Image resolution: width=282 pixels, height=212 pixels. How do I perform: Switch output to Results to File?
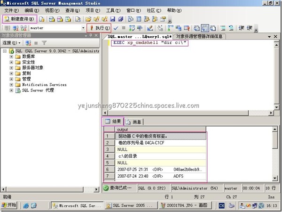tap(213, 28)
